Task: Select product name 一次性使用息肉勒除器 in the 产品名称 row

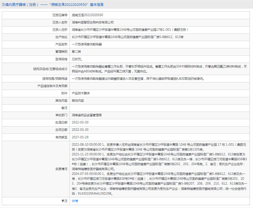Action: [87, 44]
